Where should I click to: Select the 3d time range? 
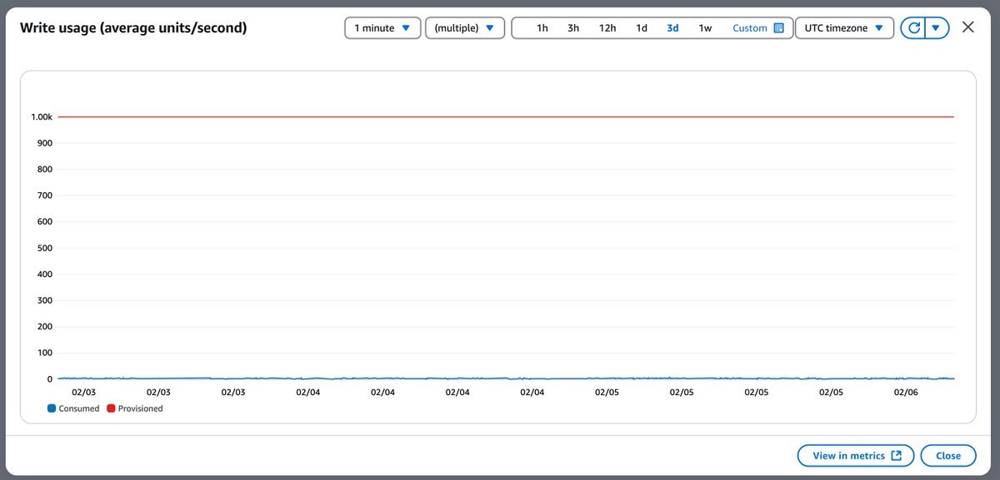(x=672, y=28)
